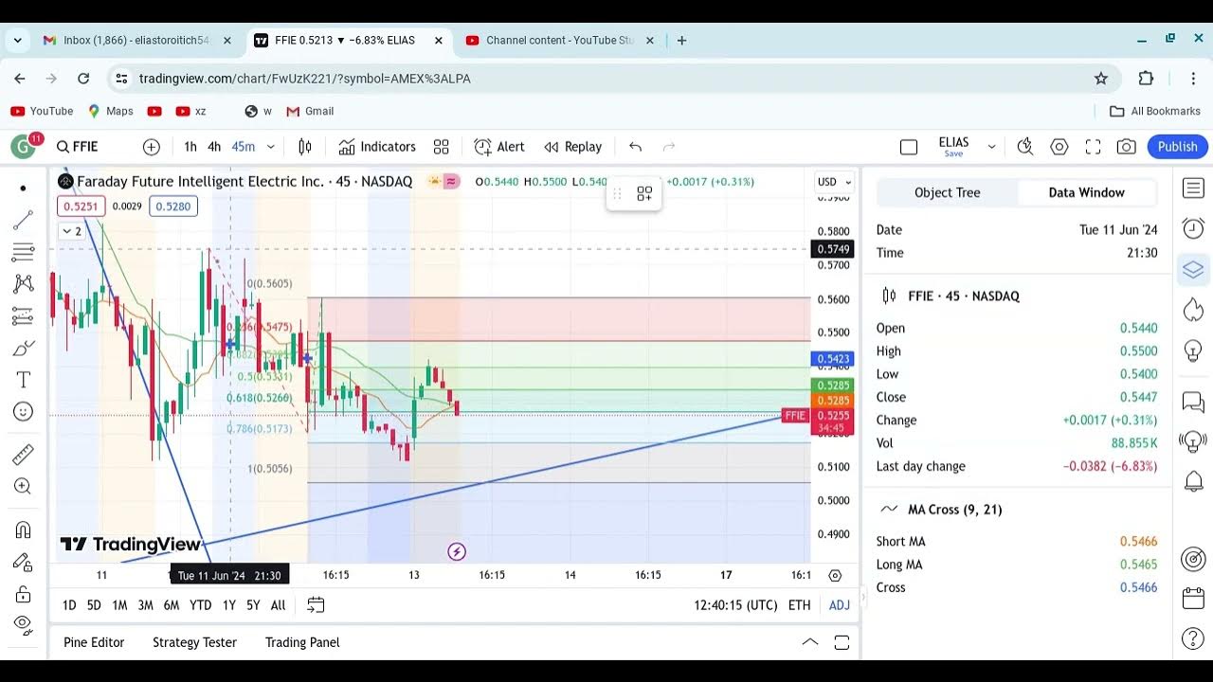Expand bottom panel with chevron up
The height and width of the screenshot is (682, 1213).
(810, 642)
